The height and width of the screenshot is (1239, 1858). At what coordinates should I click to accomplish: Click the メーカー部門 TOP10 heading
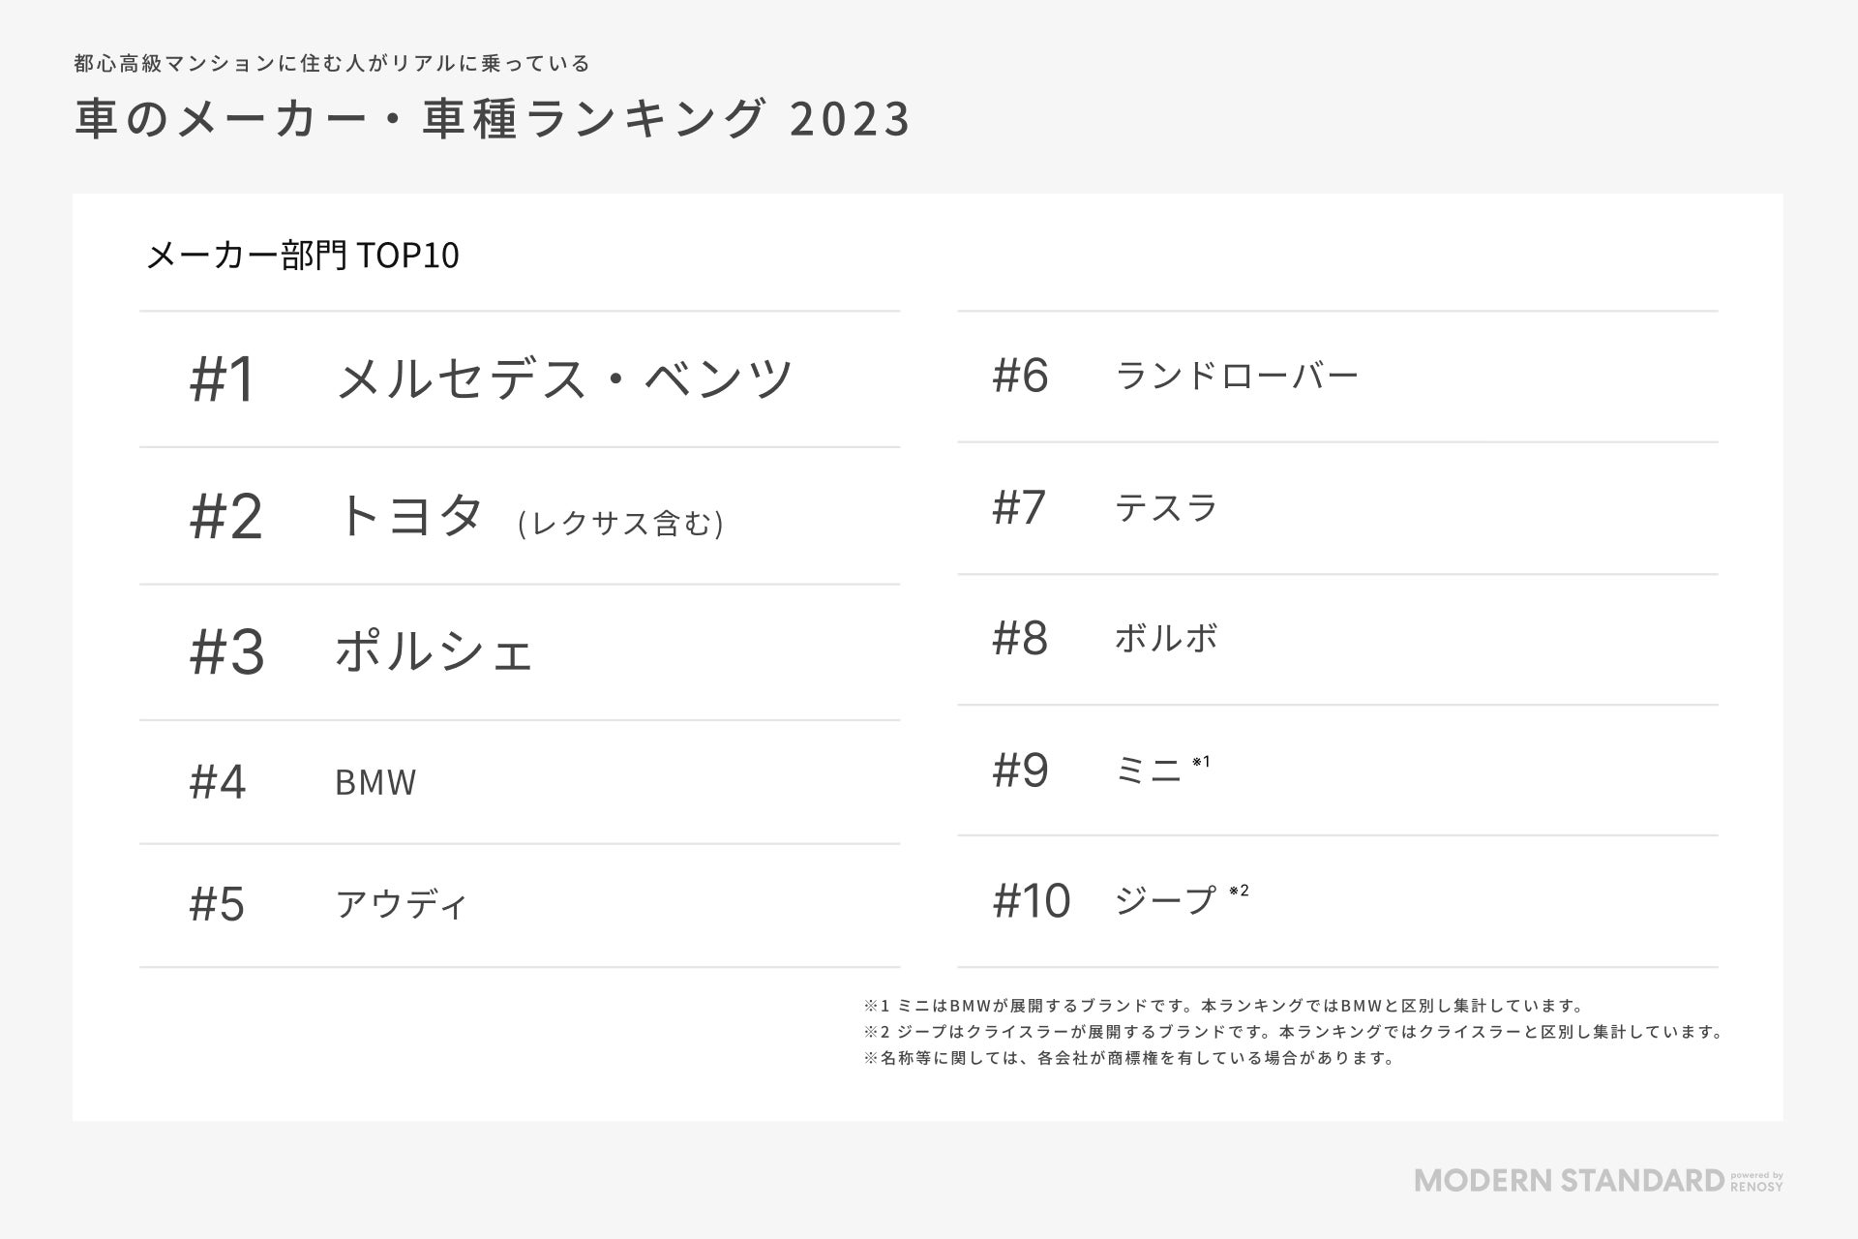tap(302, 256)
